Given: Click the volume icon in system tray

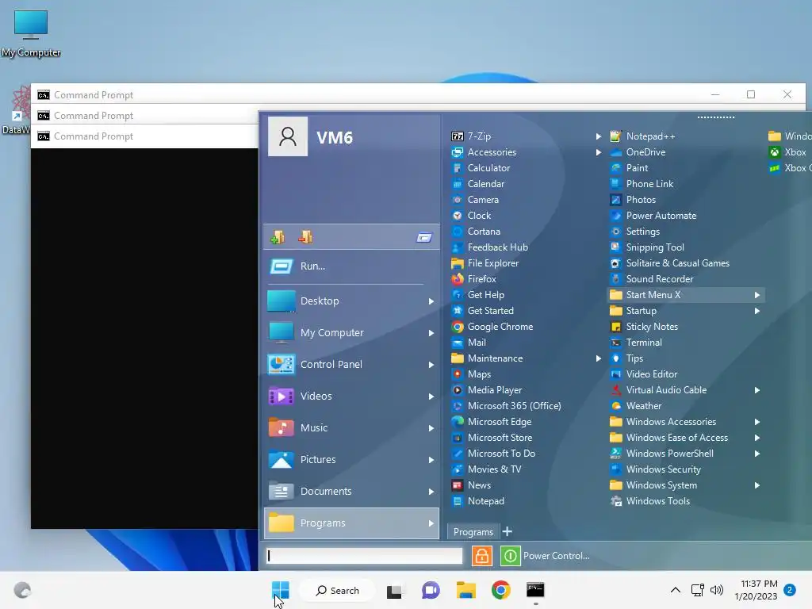Looking at the screenshot, I should (717, 590).
